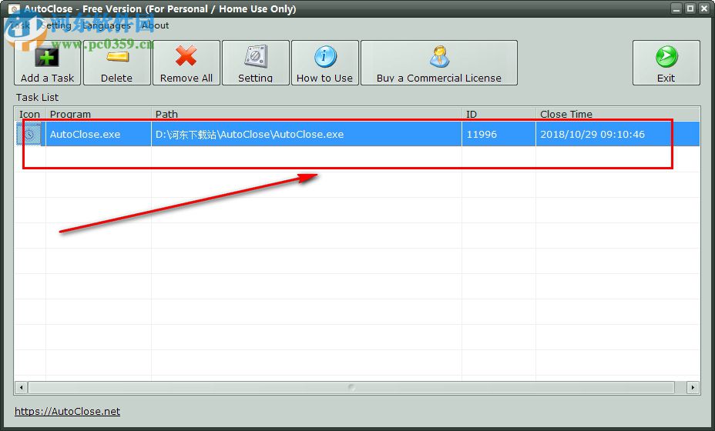The image size is (715, 431).
Task: Open the Languages menu
Action: (106, 25)
